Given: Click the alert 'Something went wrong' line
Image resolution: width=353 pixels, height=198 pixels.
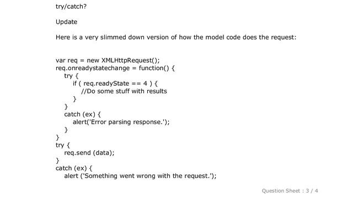Looking at the screenshot, I should (x=140, y=176).
